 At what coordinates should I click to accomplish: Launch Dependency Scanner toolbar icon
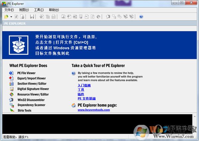click(114, 16)
